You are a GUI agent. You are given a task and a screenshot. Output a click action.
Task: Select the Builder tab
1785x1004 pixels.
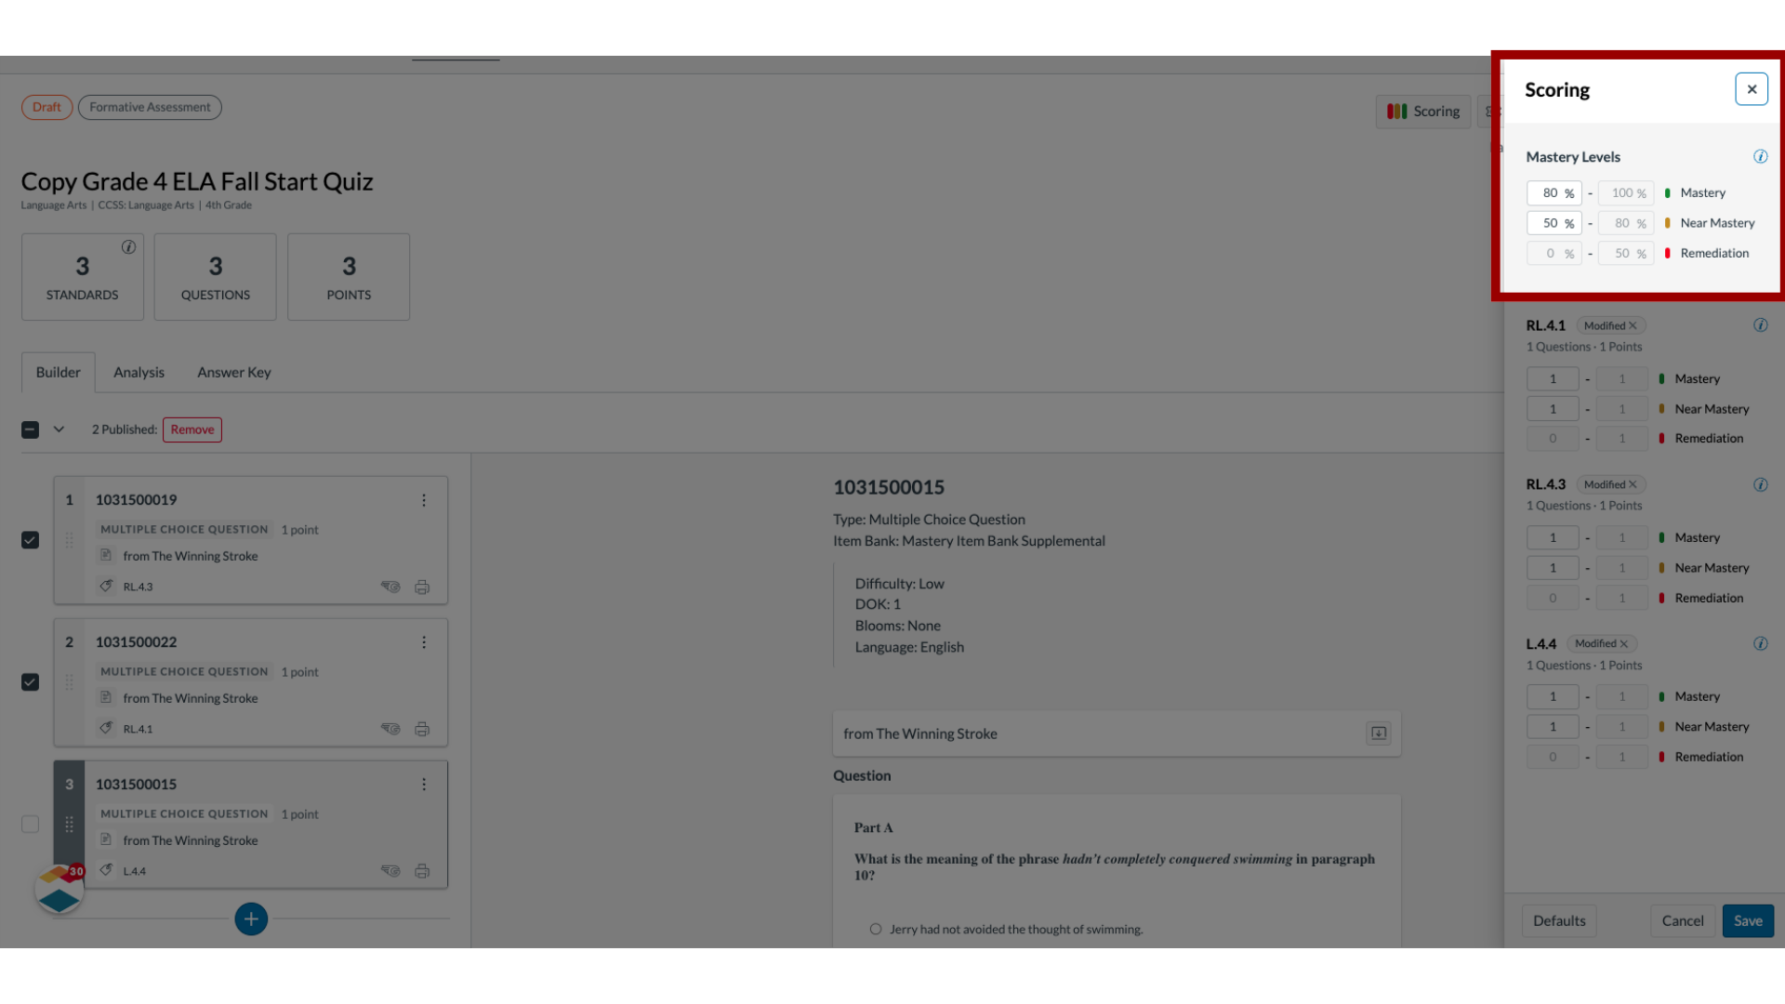coord(58,372)
